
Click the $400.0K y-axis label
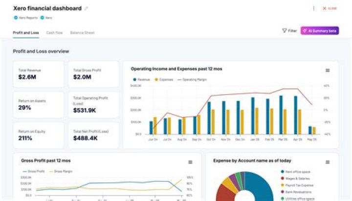coord(135,86)
